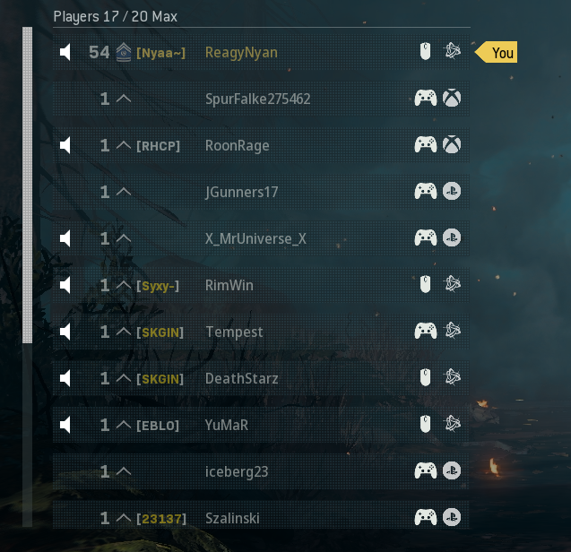The height and width of the screenshot is (552, 571).
Task: Click the mouse input icon on RimWin row
Action: [425, 284]
